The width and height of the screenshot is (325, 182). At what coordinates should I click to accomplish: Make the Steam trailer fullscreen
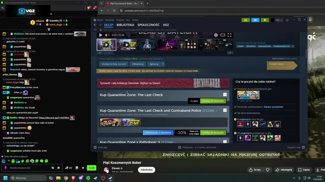click(230, 35)
